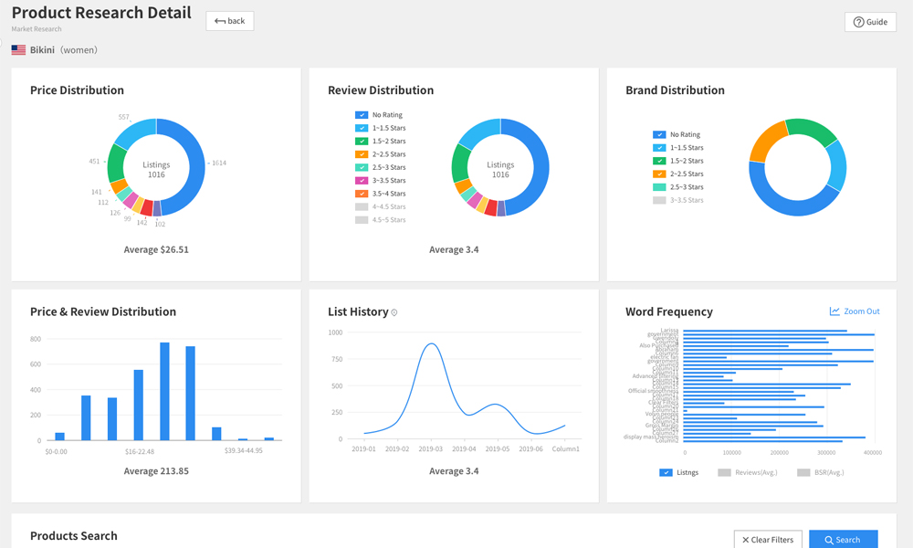
Task: Enable 4.5~5 Stars in Review Distribution legend
Action: [x=362, y=219]
